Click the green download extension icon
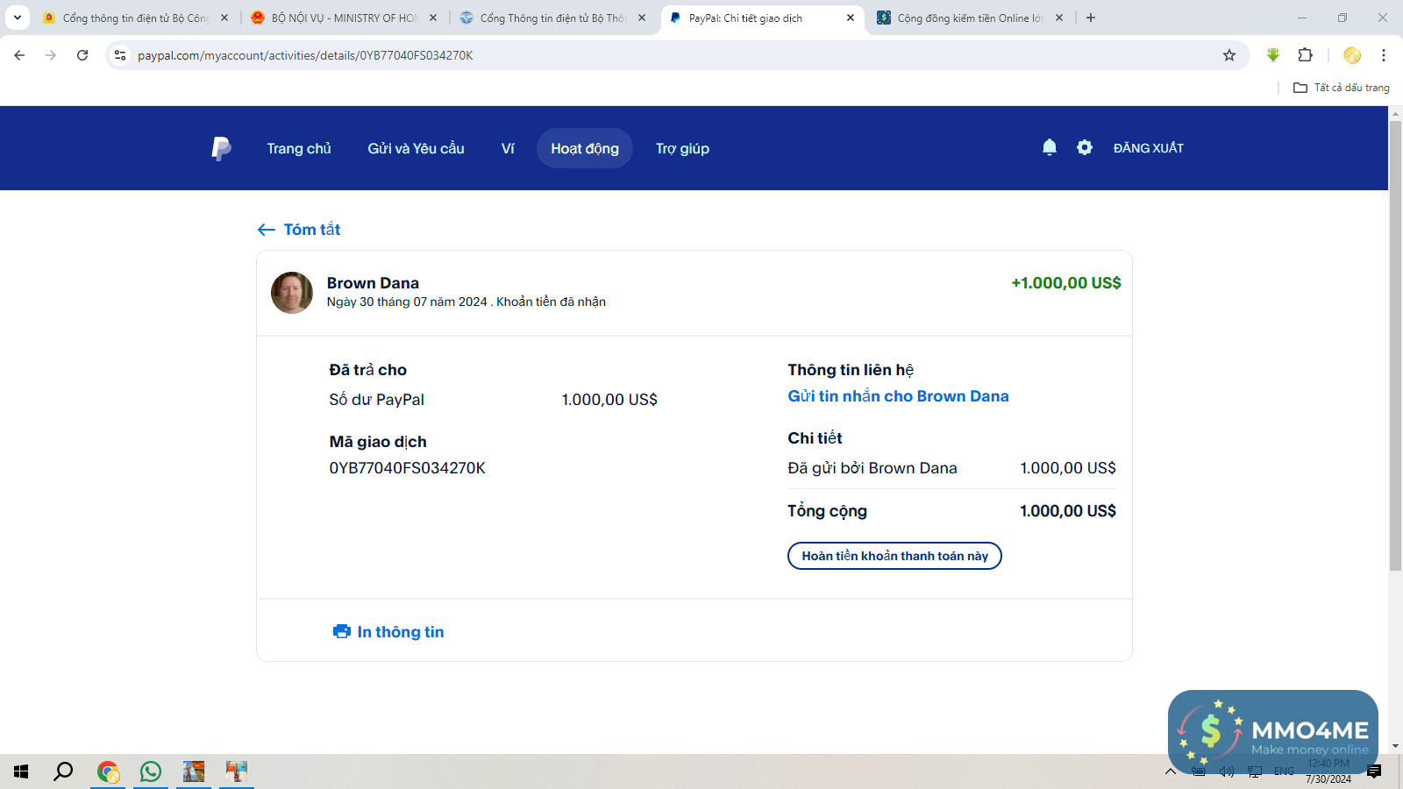 click(x=1273, y=55)
